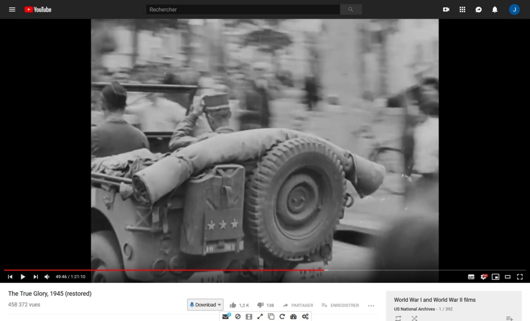Viewport: 530px width, 321px height.
Task: Open the US National Archives channel link
Action: (415, 309)
